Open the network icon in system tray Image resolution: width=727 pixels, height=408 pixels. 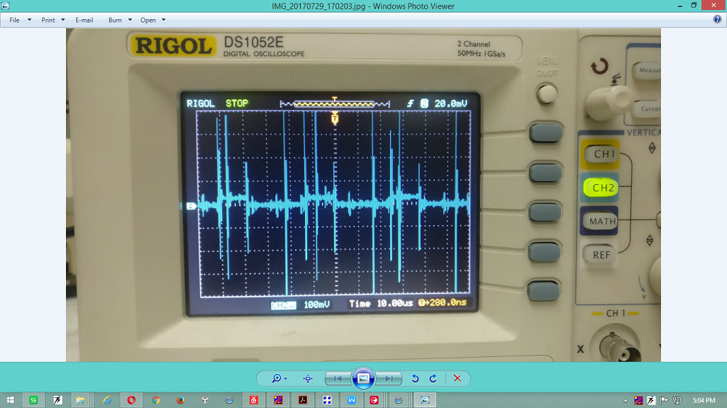pyautogui.click(x=677, y=400)
